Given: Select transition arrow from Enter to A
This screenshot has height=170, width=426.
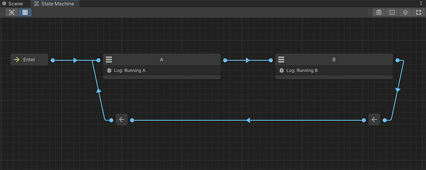Looking at the screenshot, I should click(76, 60).
